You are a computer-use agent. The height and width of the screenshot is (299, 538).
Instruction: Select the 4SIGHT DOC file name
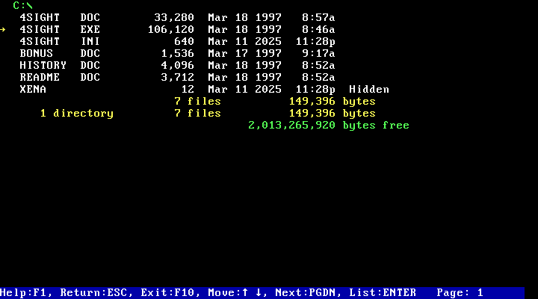pos(60,17)
